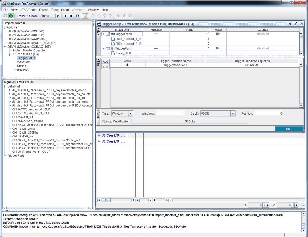Image resolution: width=308 pixels, height=237 pixels.
Task: Click the Storage Qualification All Data field
Action: tap(189, 121)
